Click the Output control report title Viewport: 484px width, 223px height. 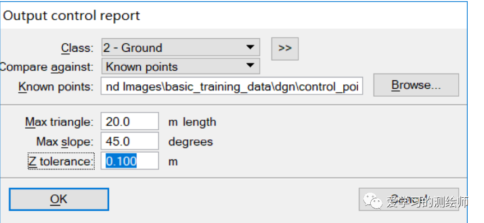click(x=71, y=16)
